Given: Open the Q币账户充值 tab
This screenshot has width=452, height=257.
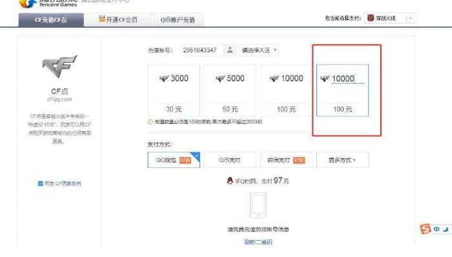Looking at the screenshot, I should (x=178, y=19).
